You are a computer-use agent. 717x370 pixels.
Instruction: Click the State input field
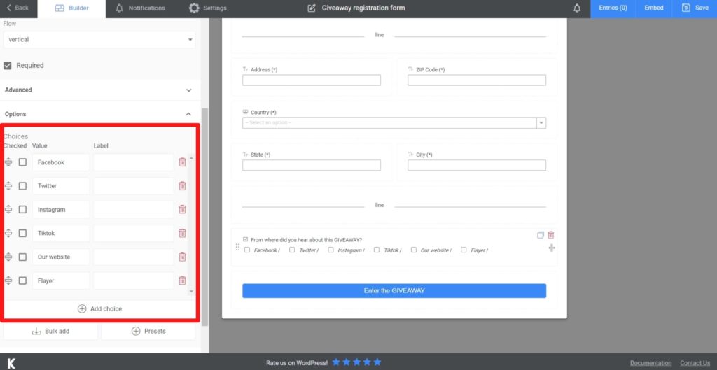click(312, 165)
